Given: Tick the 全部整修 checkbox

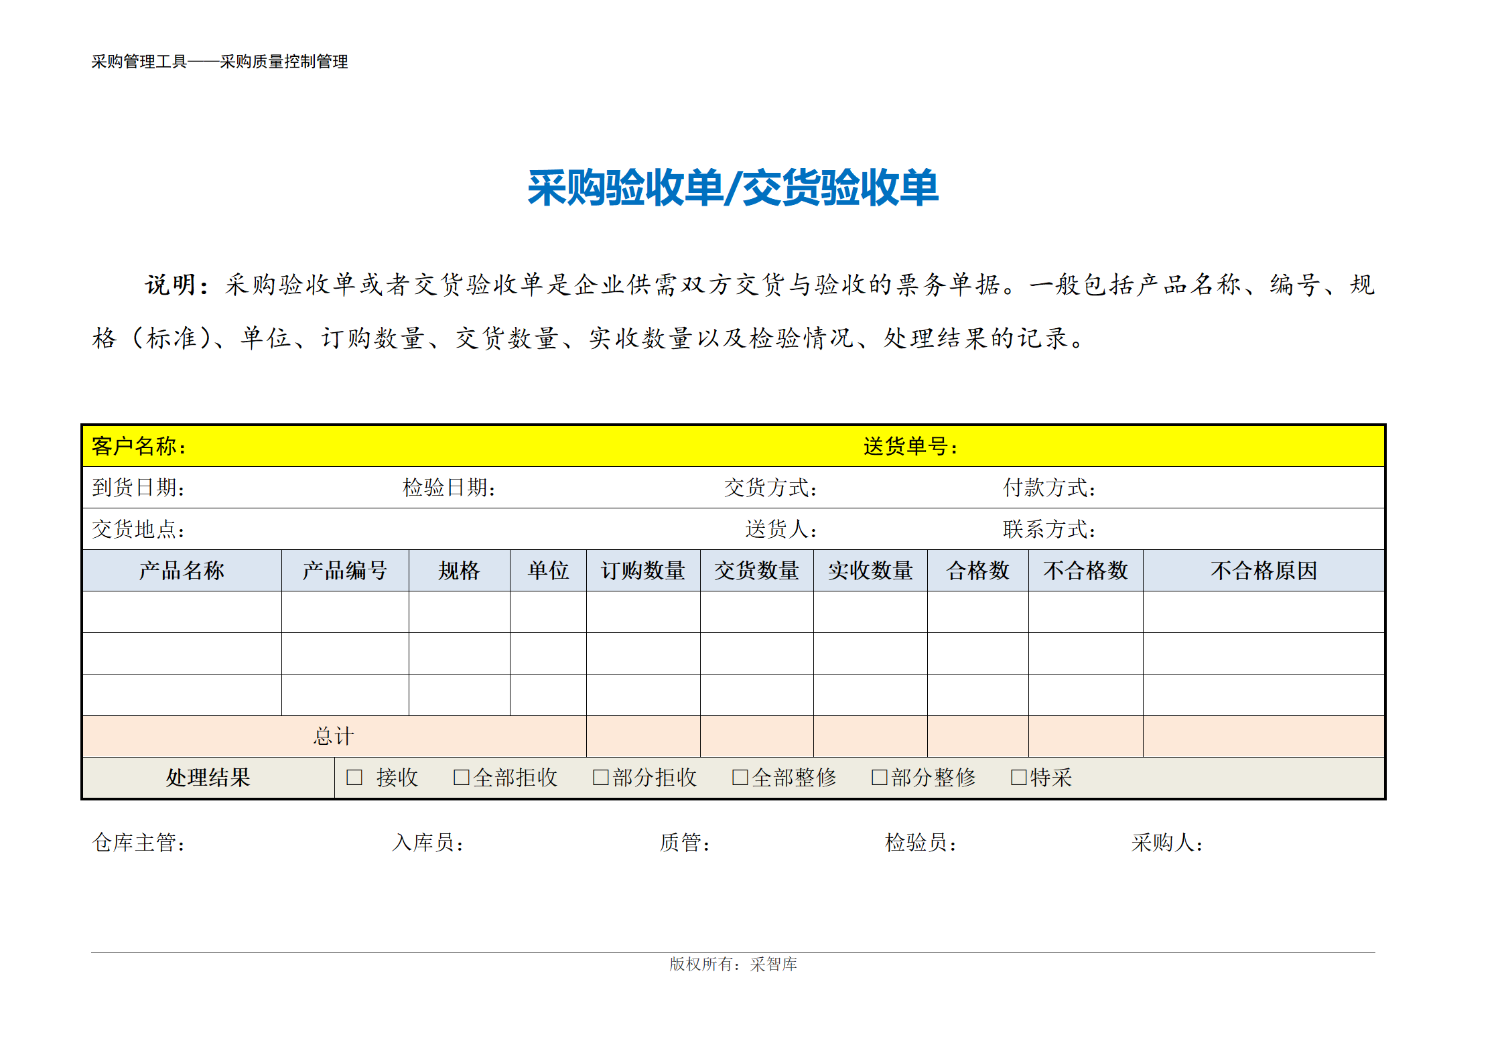Looking at the screenshot, I should pyautogui.click(x=740, y=777).
